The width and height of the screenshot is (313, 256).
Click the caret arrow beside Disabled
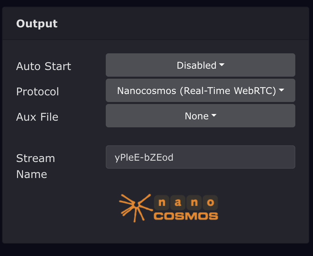(x=222, y=66)
